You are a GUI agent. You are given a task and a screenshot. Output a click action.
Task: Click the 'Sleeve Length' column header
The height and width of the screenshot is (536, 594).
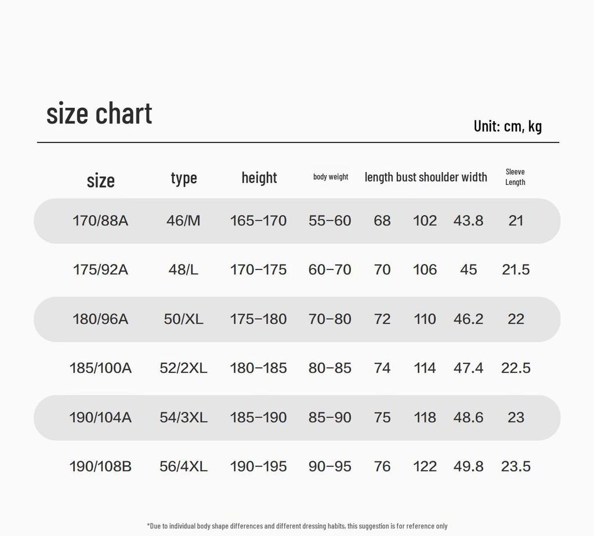515,177
